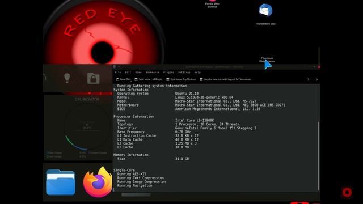The image size is (363, 204).
Task: Click the terminal window icon in the title bar
Action: pos(115,67)
